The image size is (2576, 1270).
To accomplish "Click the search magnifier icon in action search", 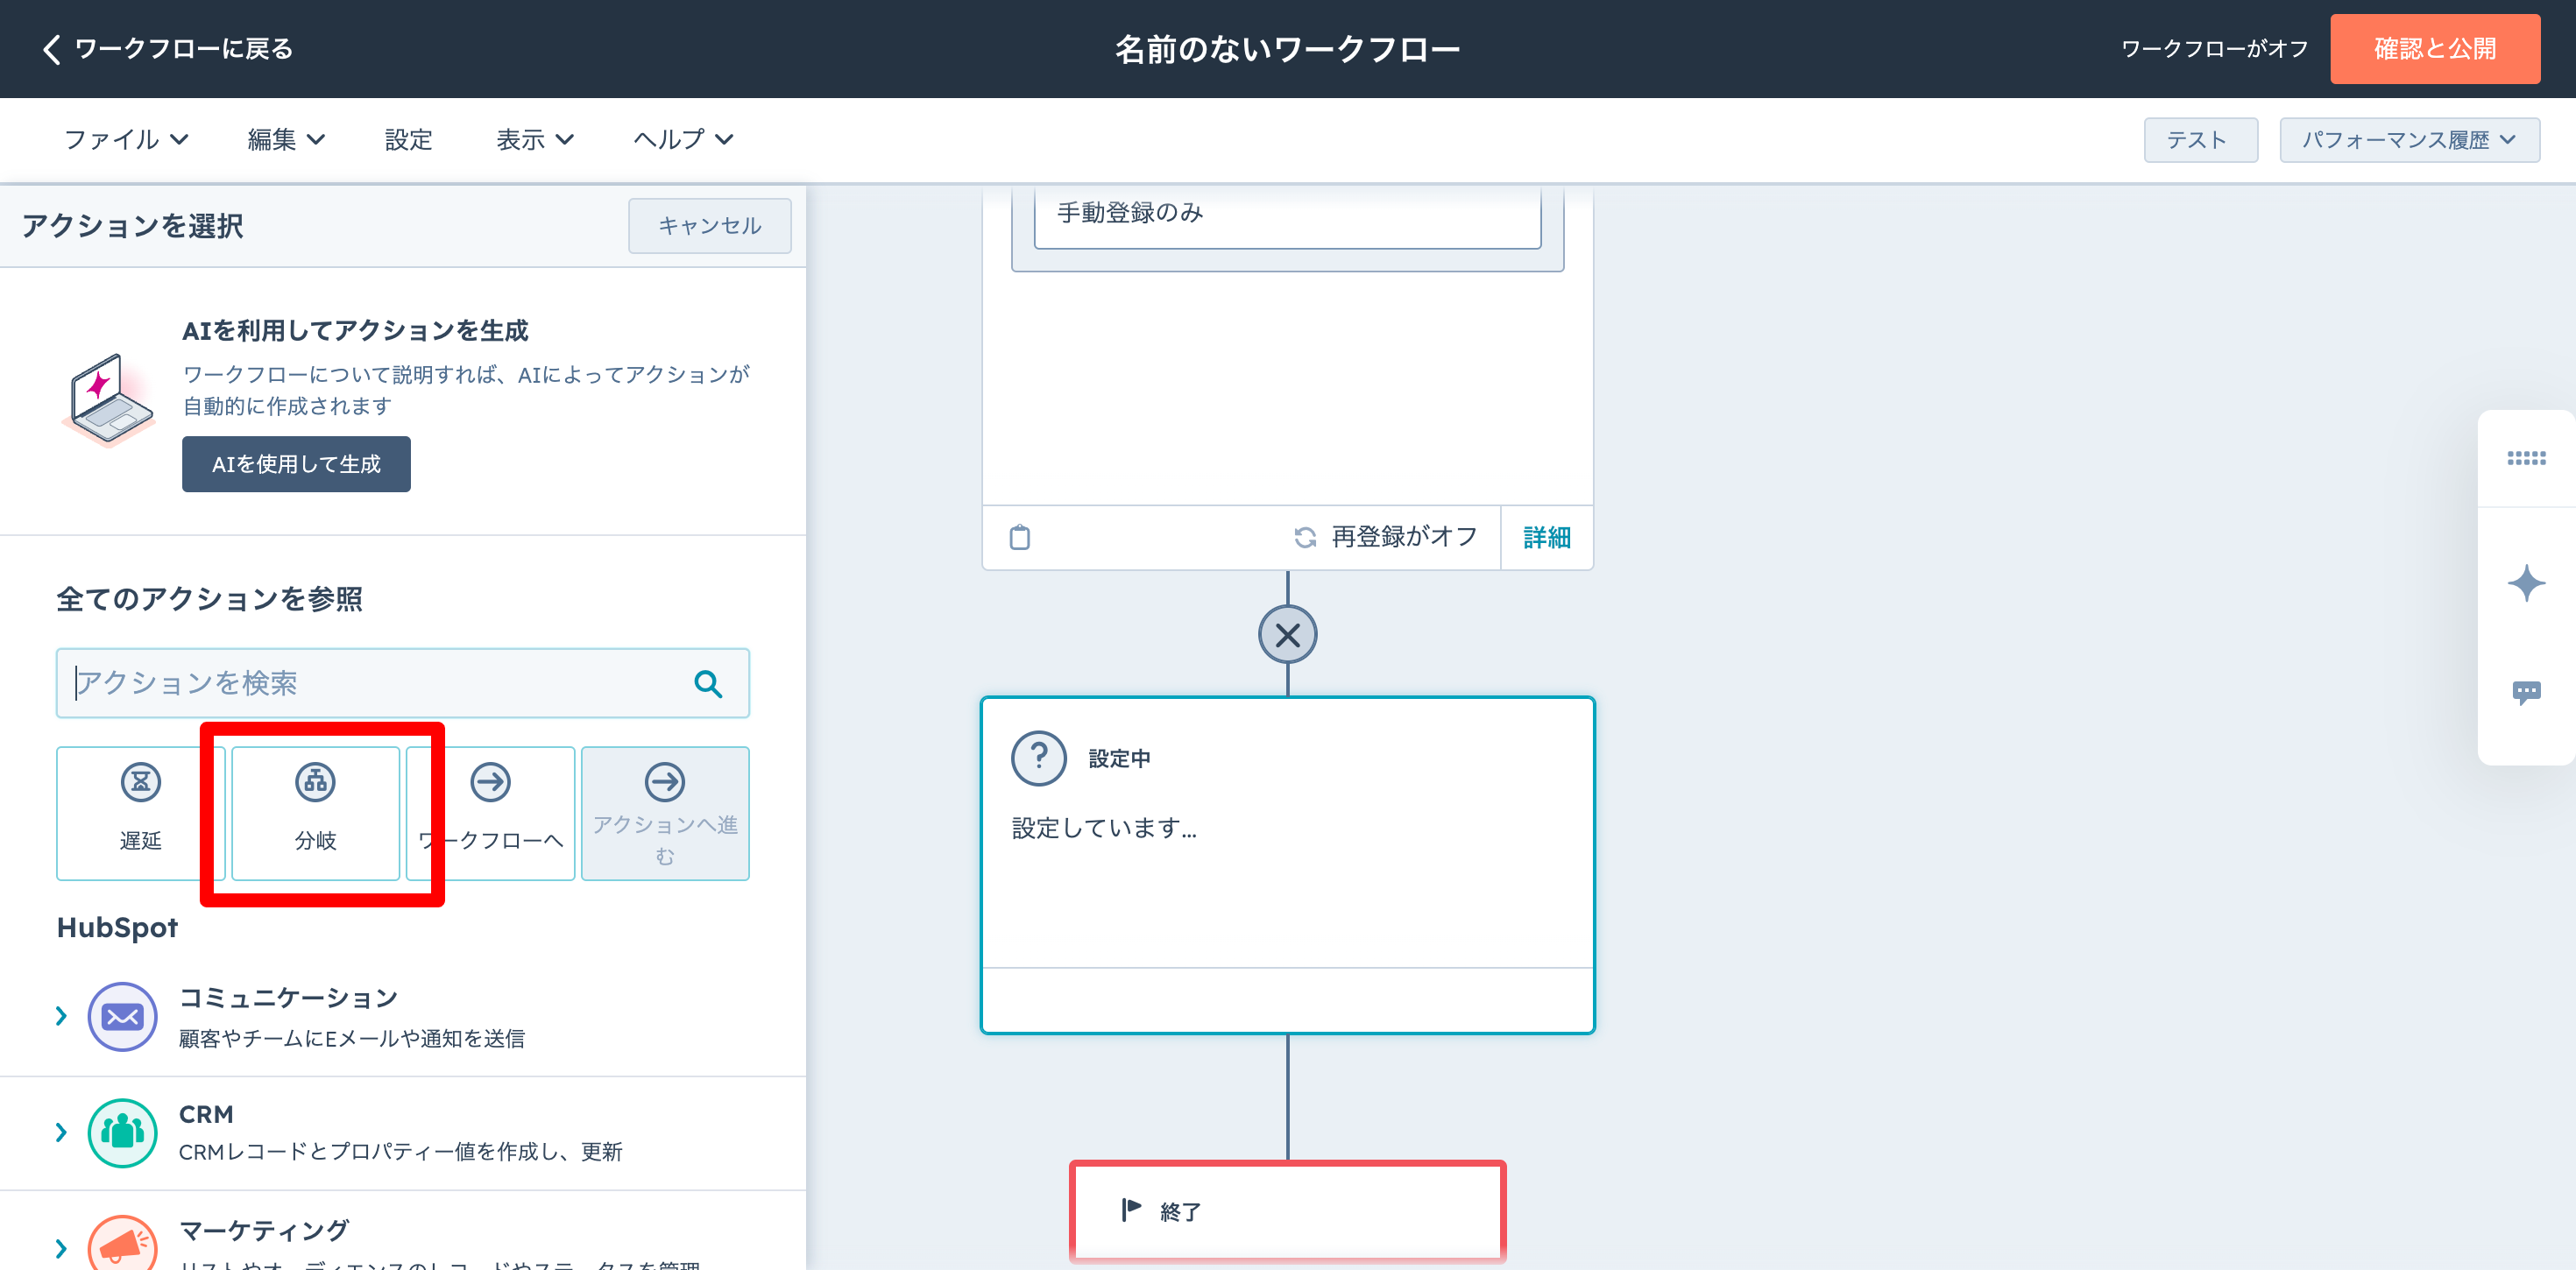I will (708, 683).
